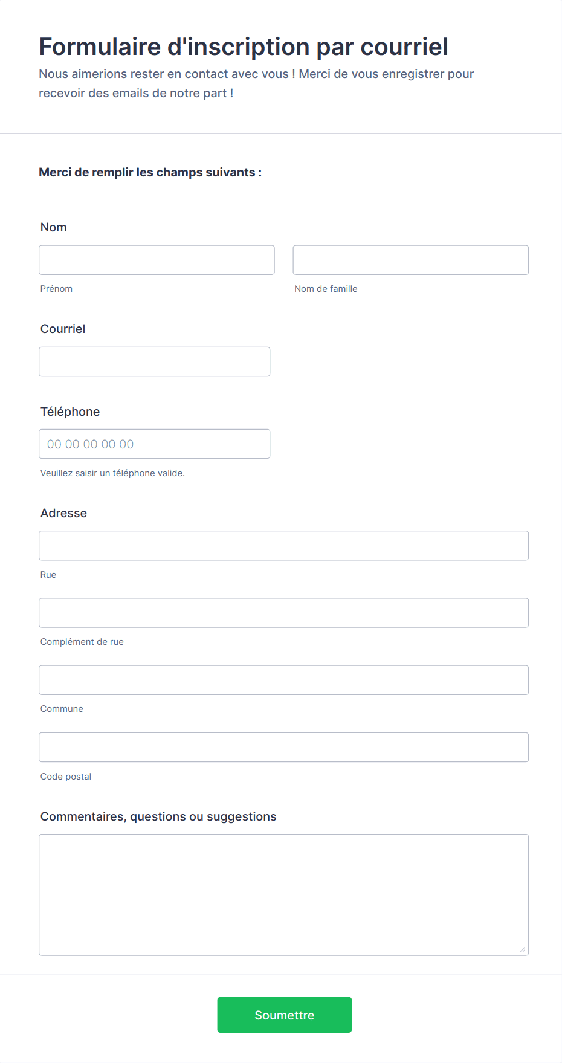Click the "Veuillez saisir un téléphone valide" hint
This screenshot has height=1063, width=562.
click(x=112, y=473)
